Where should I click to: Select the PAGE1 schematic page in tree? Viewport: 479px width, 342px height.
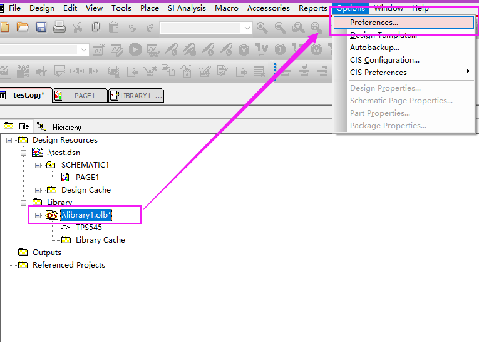point(87,178)
